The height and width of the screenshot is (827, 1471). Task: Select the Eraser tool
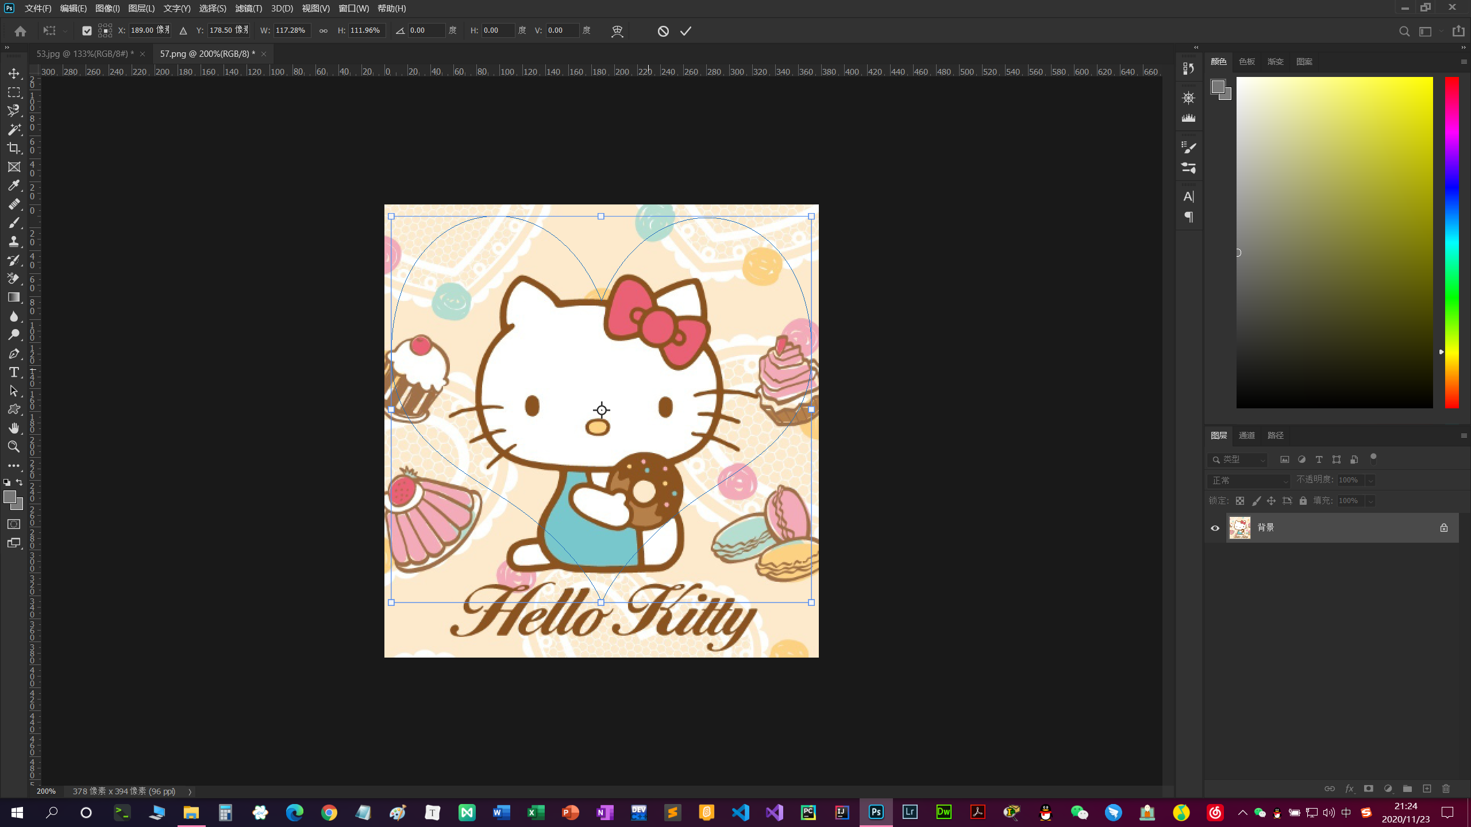point(14,279)
